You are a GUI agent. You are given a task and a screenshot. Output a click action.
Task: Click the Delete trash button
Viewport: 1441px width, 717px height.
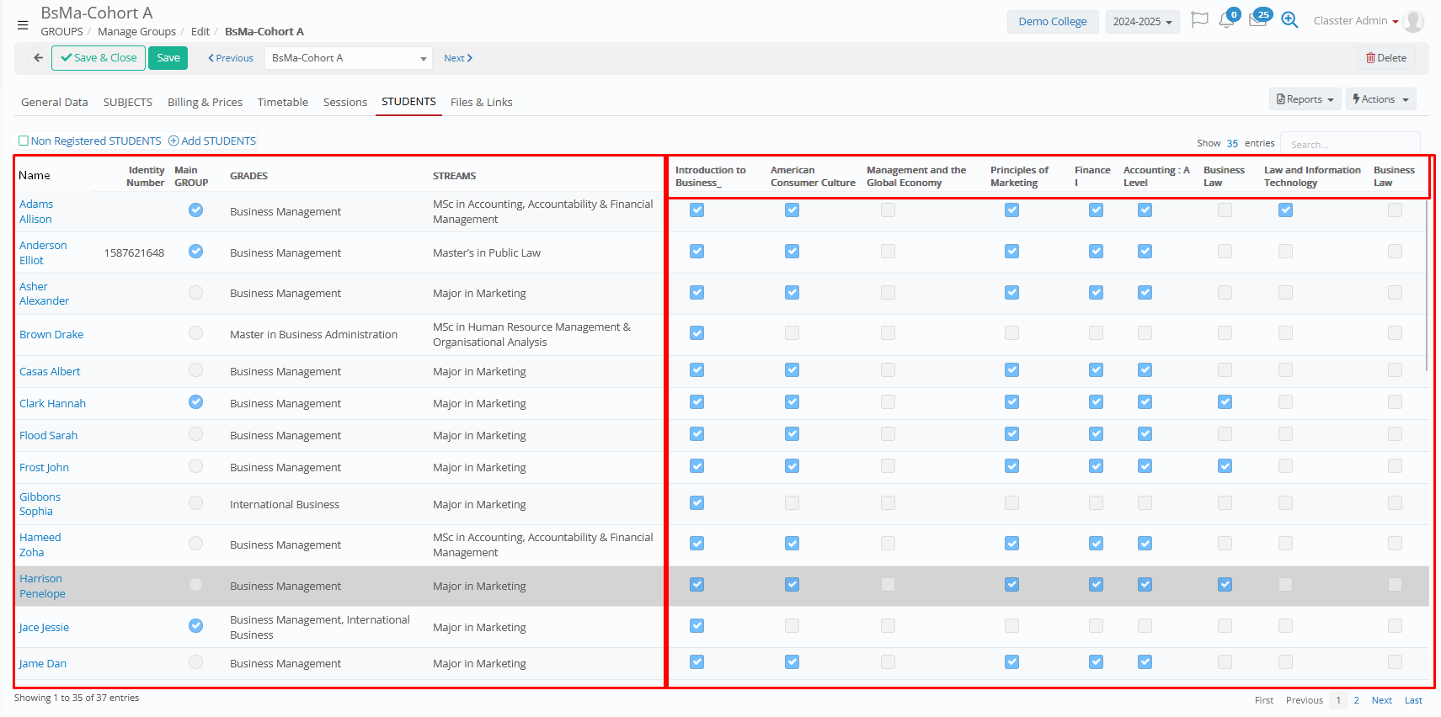tap(1386, 58)
